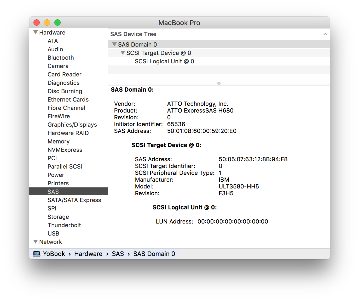Open SATA/SATA Express category
359x301 pixels.
74,200
